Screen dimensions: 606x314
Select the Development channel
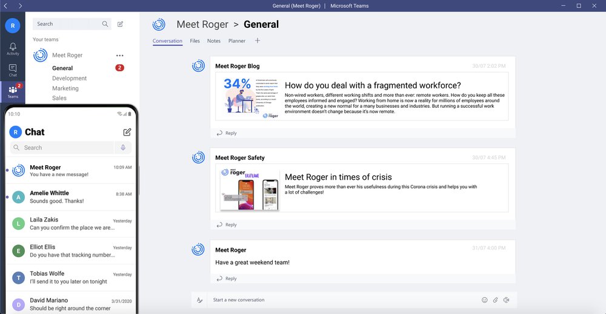point(69,78)
